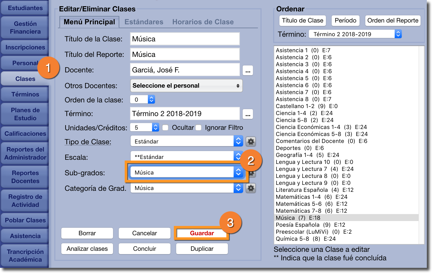Expand the Sub-grados dropdown
Image resolution: width=432 pixels, height=273 pixels.
click(x=238, y=172)
